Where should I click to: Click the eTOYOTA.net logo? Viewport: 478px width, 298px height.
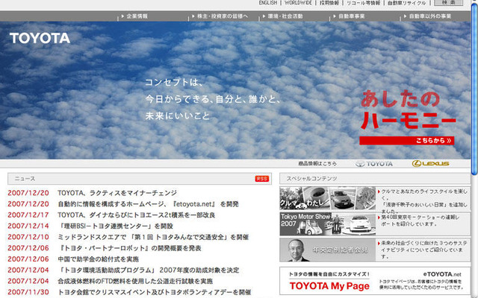[x=442, y=274]
